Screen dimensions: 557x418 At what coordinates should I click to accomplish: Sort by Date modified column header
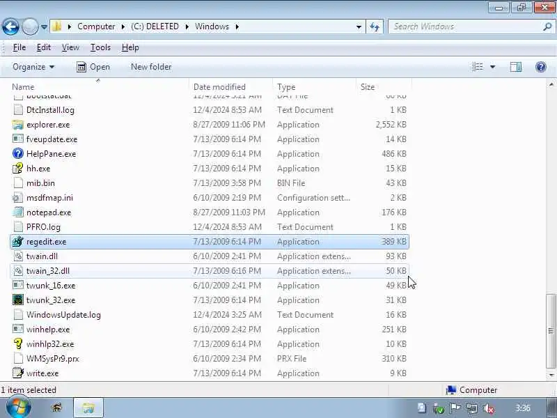(231, 87)
